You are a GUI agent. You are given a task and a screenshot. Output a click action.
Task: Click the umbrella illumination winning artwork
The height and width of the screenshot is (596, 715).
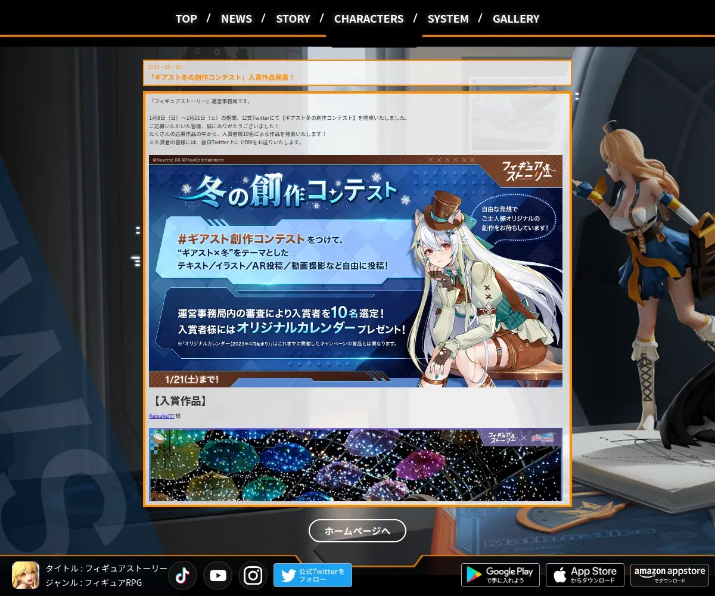coord(356,465)
